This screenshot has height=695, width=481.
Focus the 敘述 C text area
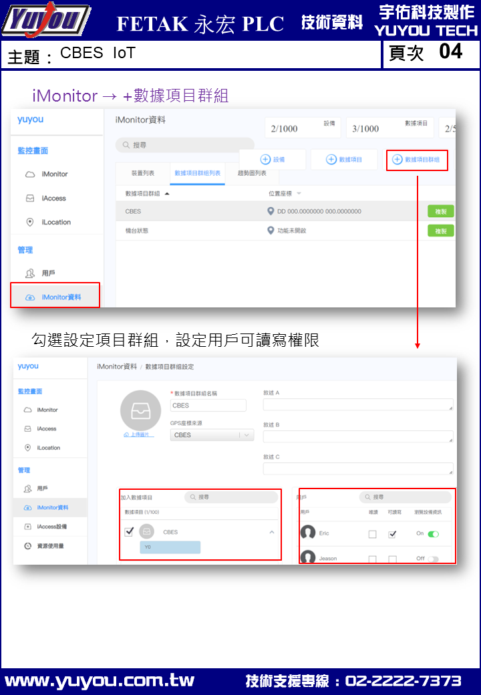tap(358, 468)
